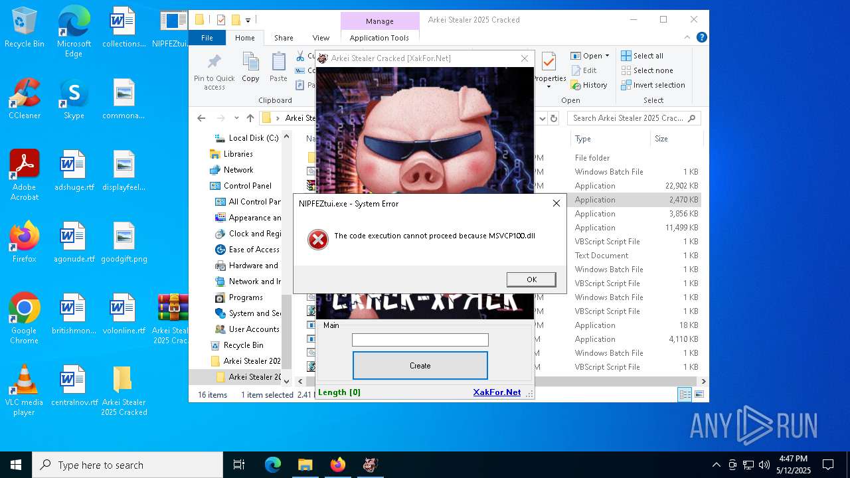850x478 pixels.
Task: Open Skype desktop shortcut
Action: pos(74,99)
